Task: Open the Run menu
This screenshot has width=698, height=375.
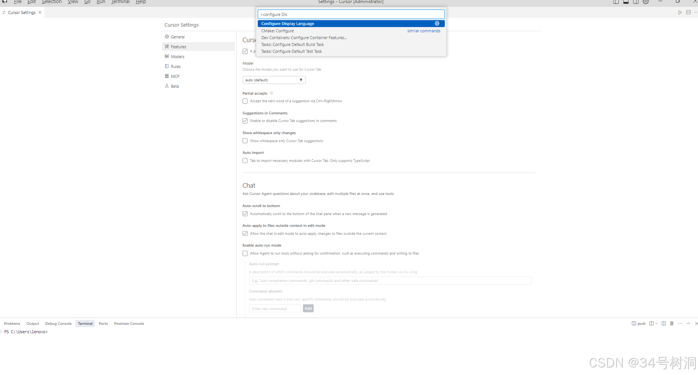Action: click(101, 2)
